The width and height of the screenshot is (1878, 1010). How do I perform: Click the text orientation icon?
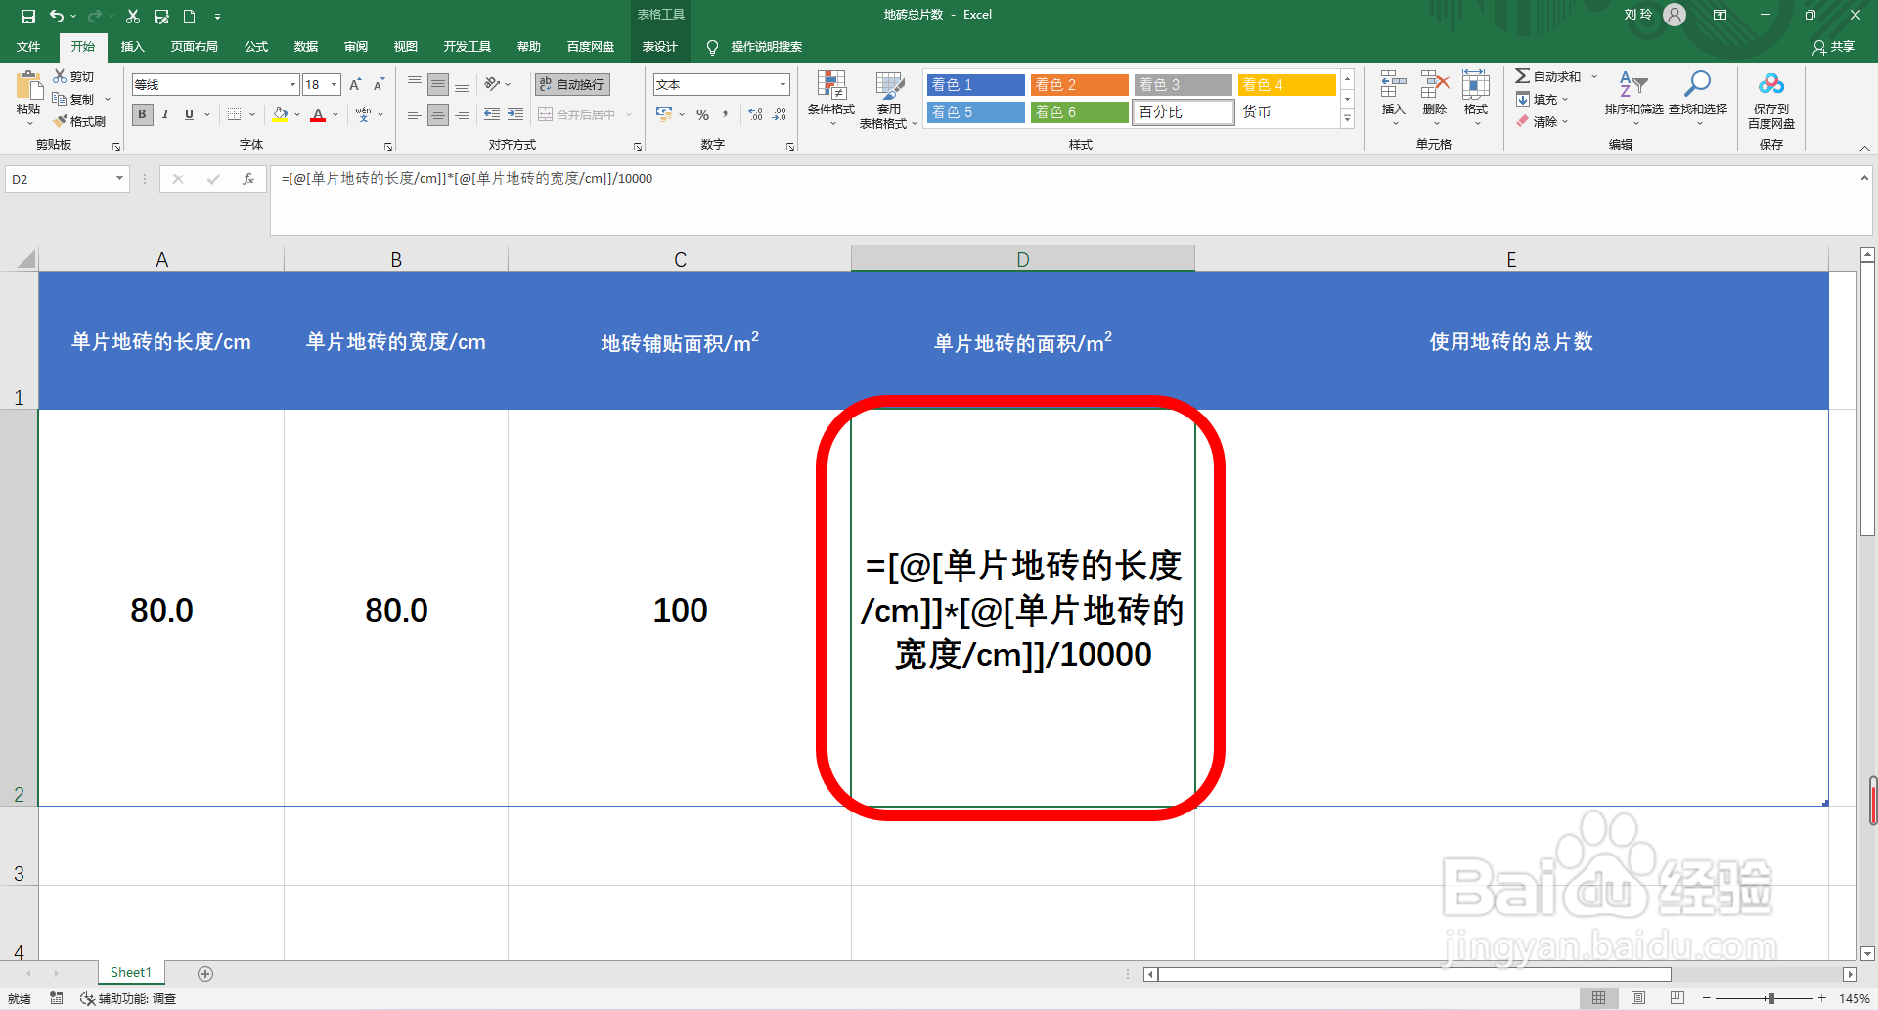[x=492, y=84]
